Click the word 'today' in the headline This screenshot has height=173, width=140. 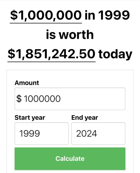click(x=115, y=54)
